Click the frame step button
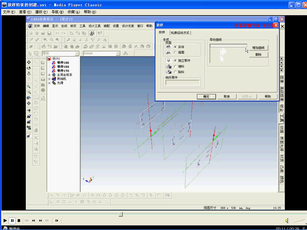This screenshot has width=307, height=230. point(57,221)
